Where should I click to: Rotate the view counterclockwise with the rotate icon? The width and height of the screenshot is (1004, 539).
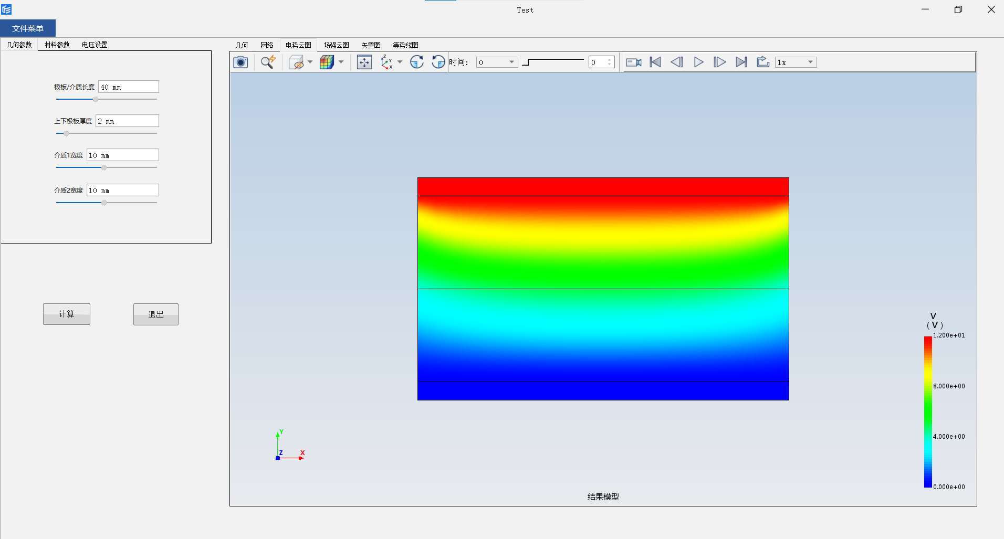(438, 62)
